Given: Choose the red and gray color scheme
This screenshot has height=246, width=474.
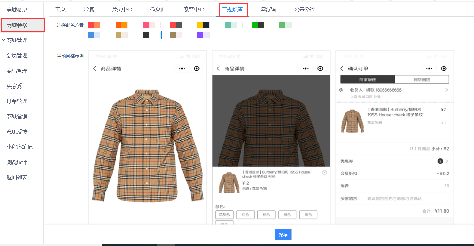Looking at the screenshot, I should 179,25.
